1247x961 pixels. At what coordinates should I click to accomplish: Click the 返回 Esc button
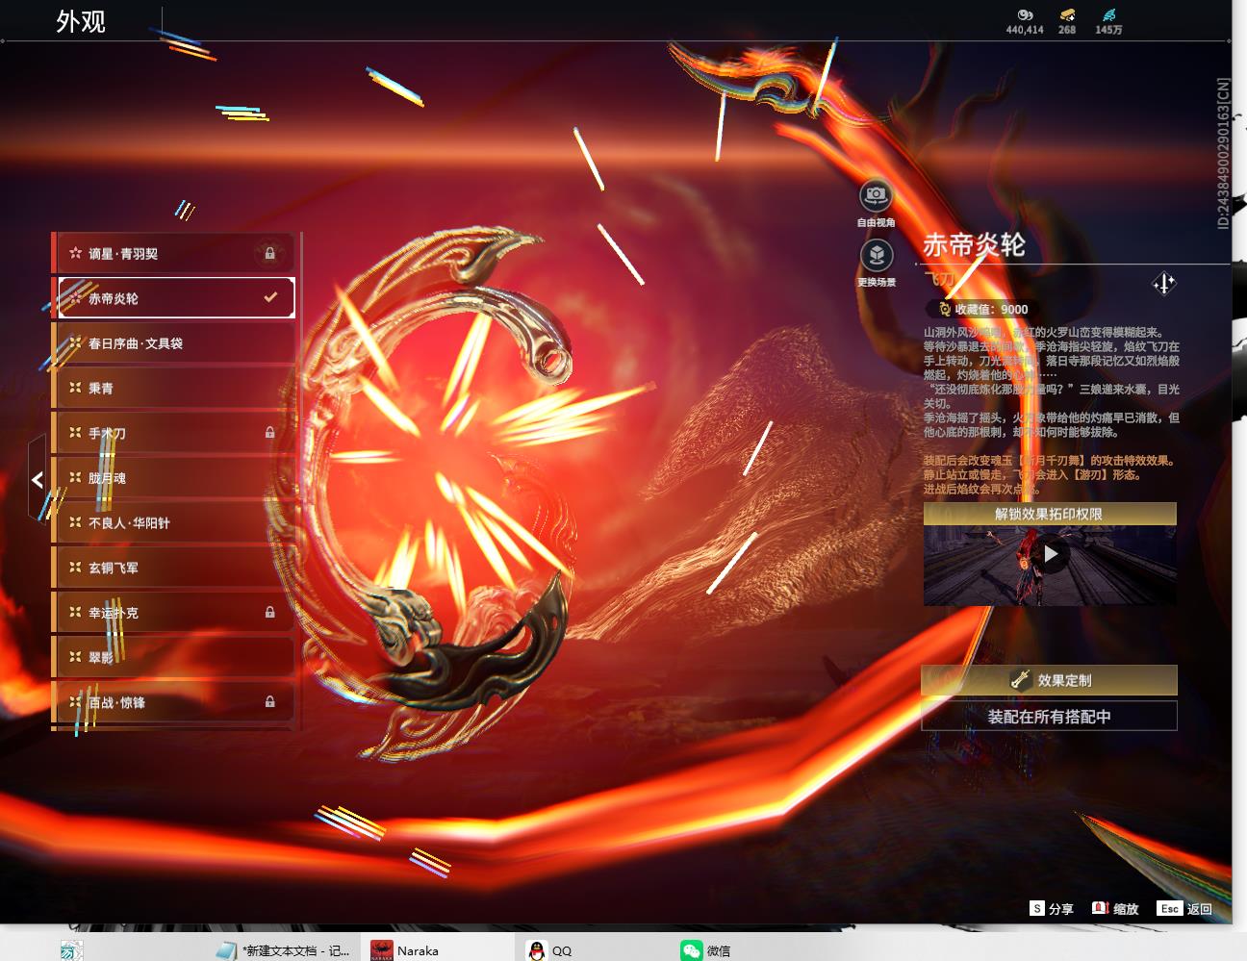(1185, 908)
